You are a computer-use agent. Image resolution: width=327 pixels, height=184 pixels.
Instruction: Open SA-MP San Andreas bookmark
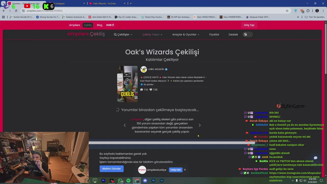point(179,17)
